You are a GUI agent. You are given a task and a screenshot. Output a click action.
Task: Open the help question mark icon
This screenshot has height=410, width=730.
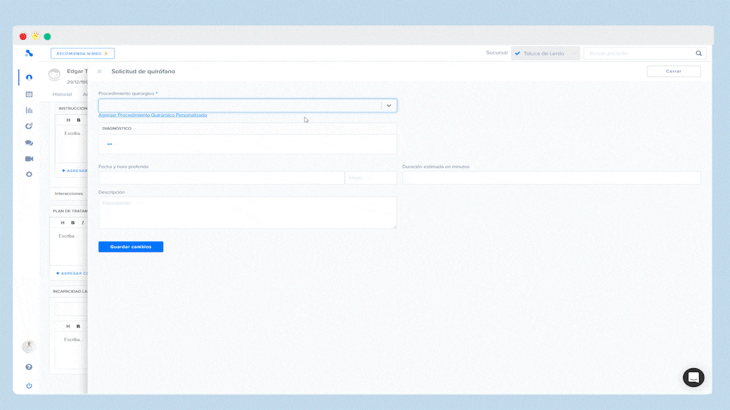(x=29, y=367)
